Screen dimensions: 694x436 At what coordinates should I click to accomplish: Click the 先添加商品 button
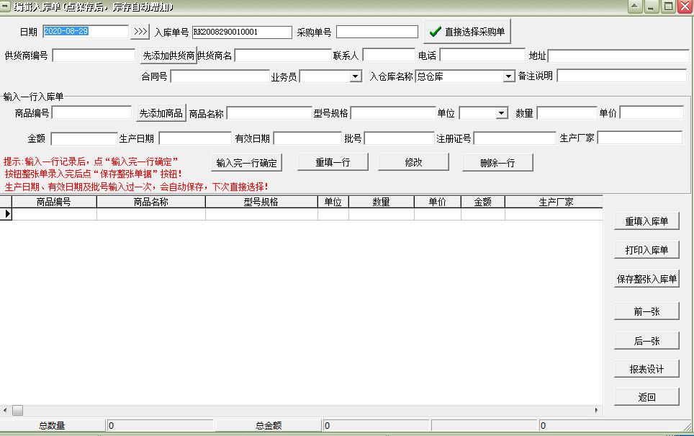[161, 113]
